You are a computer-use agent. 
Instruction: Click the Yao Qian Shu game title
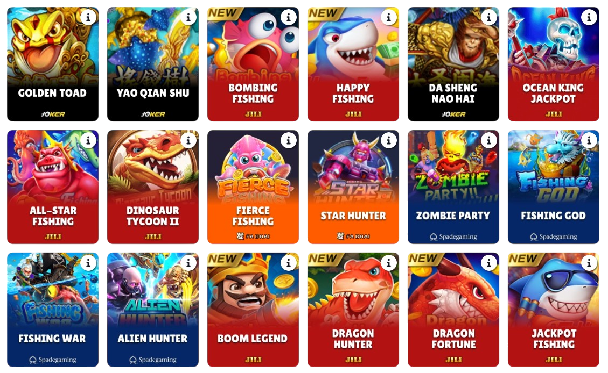tap(153, 93)
